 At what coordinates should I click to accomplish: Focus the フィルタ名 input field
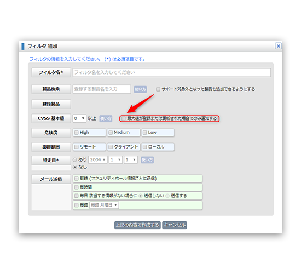[x=172, y=72]
